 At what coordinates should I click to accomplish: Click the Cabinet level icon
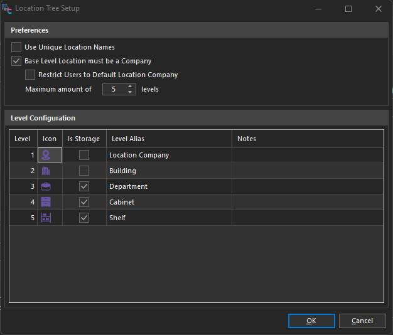pyautogui.click(x=46, y=202)
